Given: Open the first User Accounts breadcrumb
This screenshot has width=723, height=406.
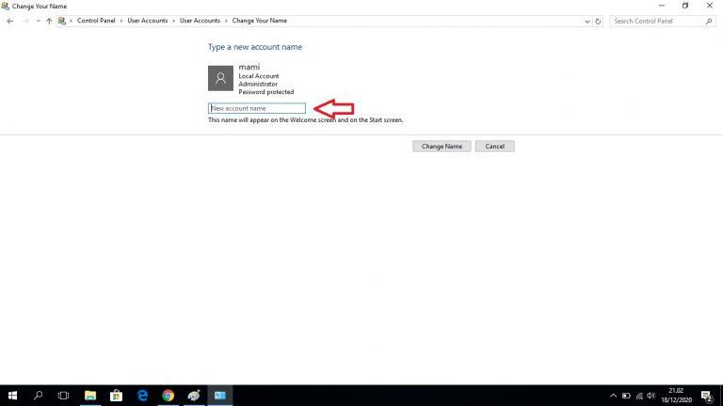Looking at the screenshot, I should coord(148,21).
